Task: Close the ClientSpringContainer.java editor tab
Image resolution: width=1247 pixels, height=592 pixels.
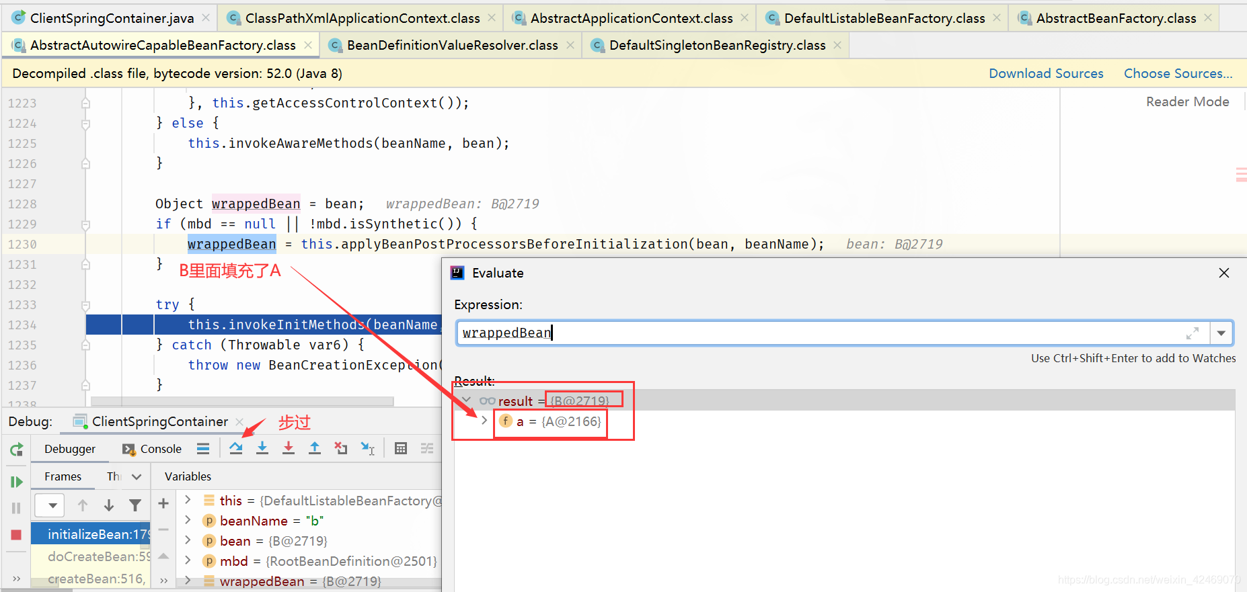Action: pos(206,17)
